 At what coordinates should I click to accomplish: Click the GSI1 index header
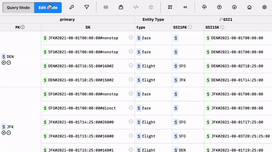point(226,20)
